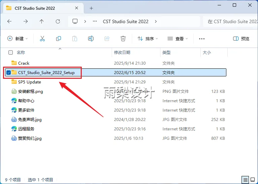Viewport: 258px width, 184px height.
Task: Click the 2022/6/15 20:52 date cell
Action: 130,72
